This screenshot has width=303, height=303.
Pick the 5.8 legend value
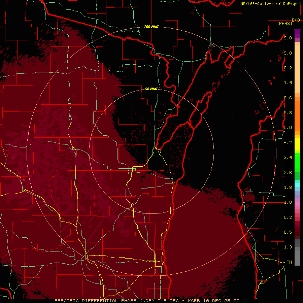(x=288, y=113)
